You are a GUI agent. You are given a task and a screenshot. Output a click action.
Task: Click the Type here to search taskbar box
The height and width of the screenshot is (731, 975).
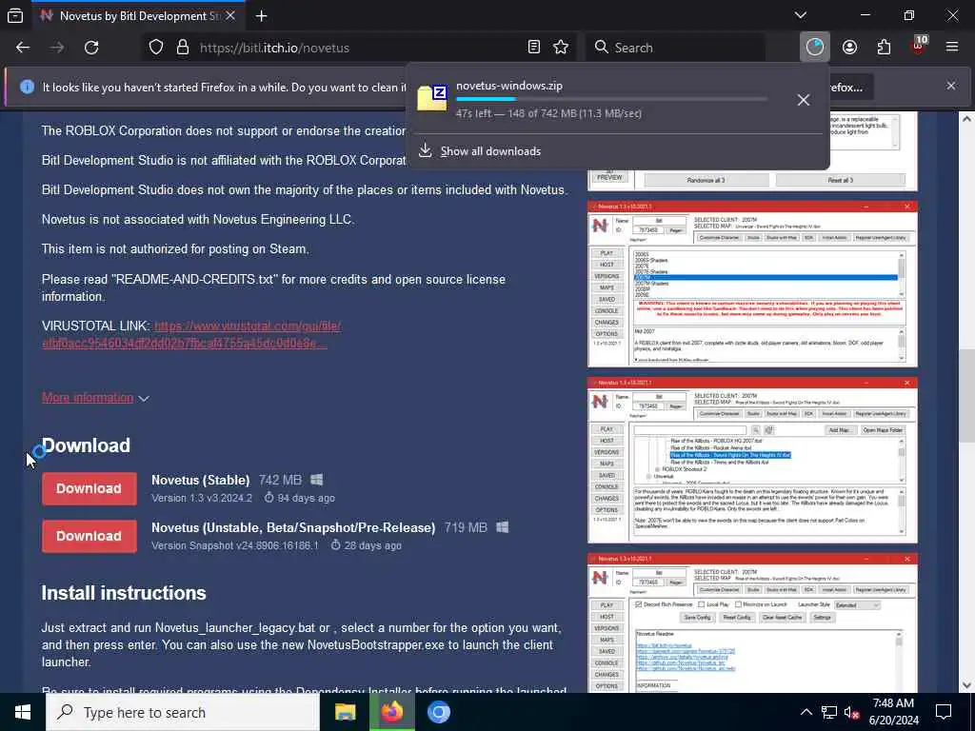183,712
